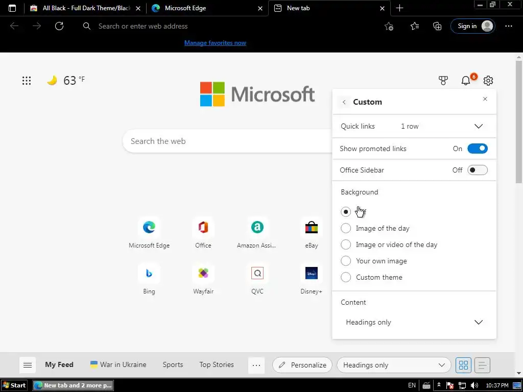Select the Off background radio button
Image resolution: width=523 pixels, height=392 pixels.
pyautogui.click(x=346, y=212)
